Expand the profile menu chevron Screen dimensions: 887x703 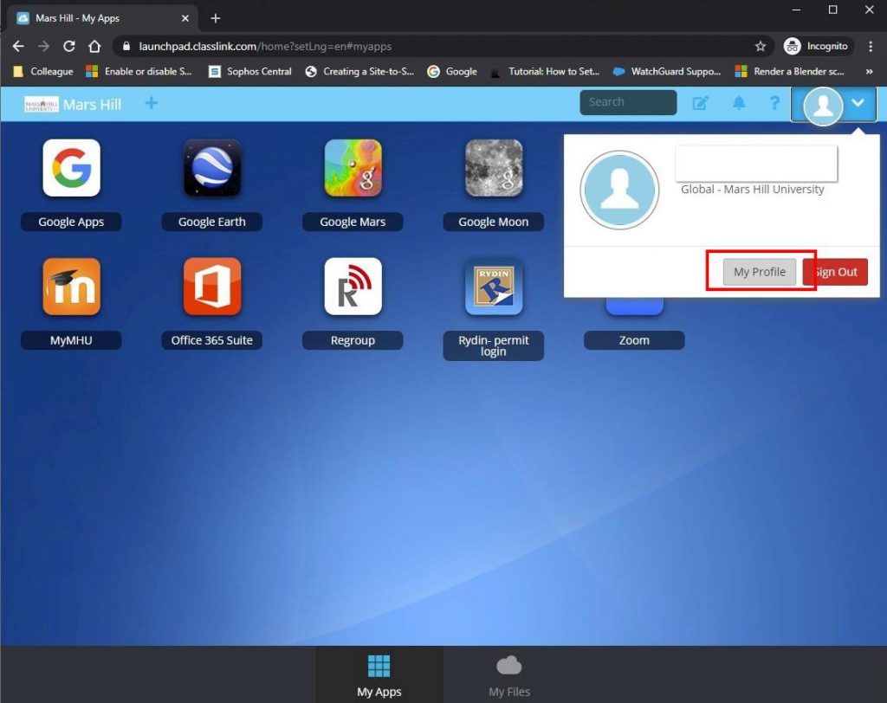[x=857, y=102]
